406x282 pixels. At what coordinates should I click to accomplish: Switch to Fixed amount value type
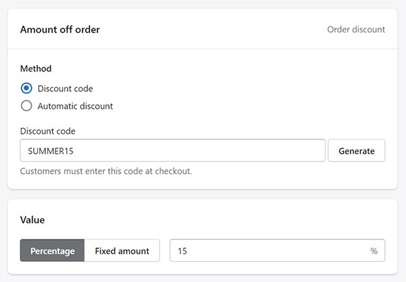point(122,250)
